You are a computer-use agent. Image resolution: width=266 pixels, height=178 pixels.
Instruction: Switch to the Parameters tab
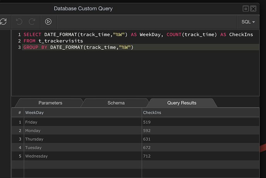point(50,103)
